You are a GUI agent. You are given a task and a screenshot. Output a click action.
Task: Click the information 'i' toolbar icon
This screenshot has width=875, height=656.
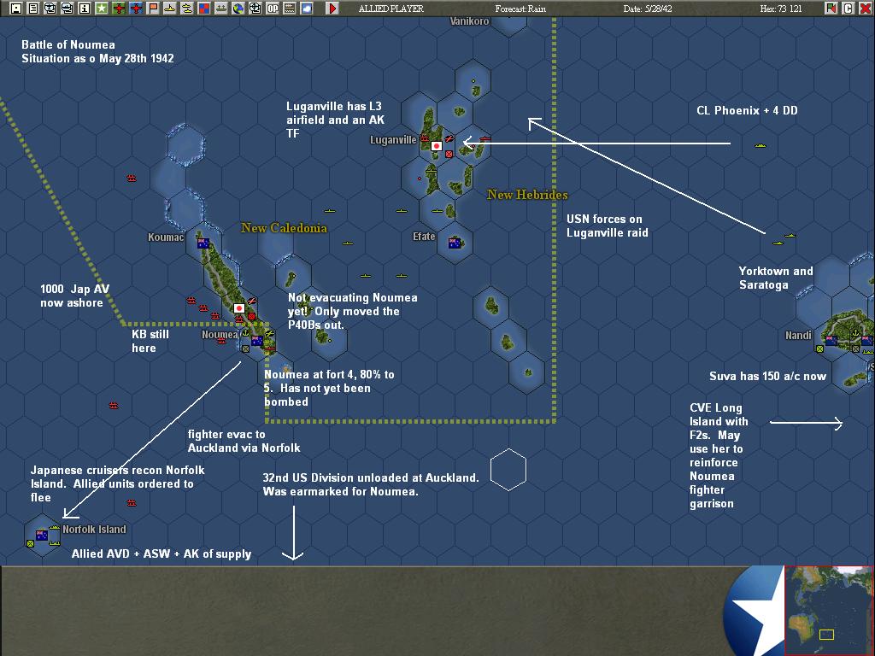click(85, 9)
